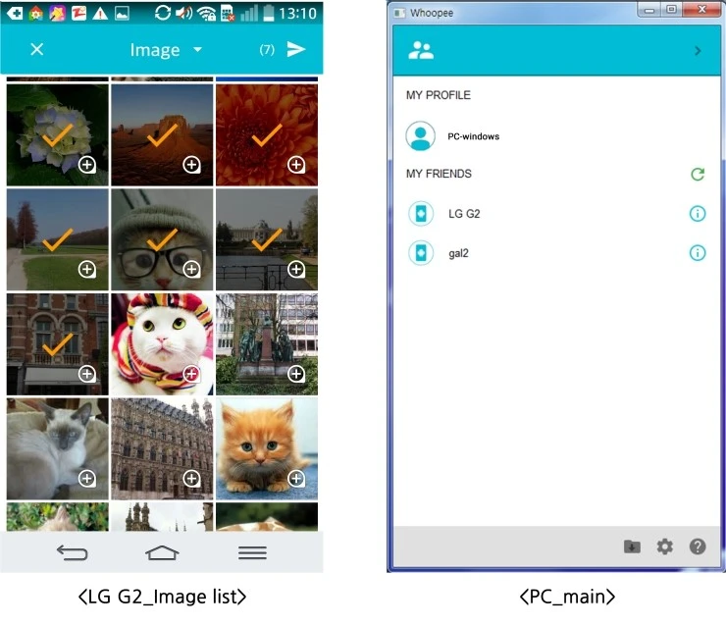Minimize the Whoopee window
This screenshot has height=626, width=726.
click(x=649, y=10)
